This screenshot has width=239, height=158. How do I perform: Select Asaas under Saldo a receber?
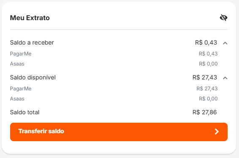17,64
